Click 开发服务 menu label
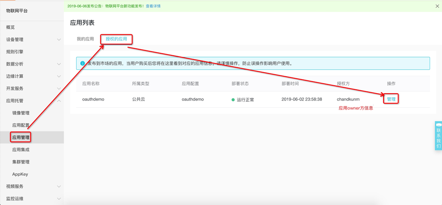Image resolution: width=442 pixels, height=205 pixels. 15,89
